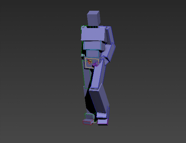This screenshot has height=143, width=186.
Task: Select the biped's head box
Action: [94, 18]
